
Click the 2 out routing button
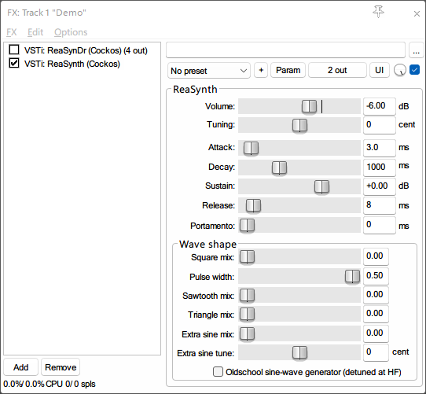click(x=337, y=70)
